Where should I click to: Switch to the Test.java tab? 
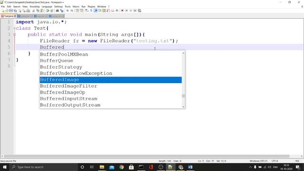[9, 16]
